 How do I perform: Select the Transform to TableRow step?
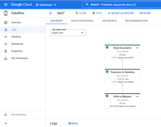122,77
